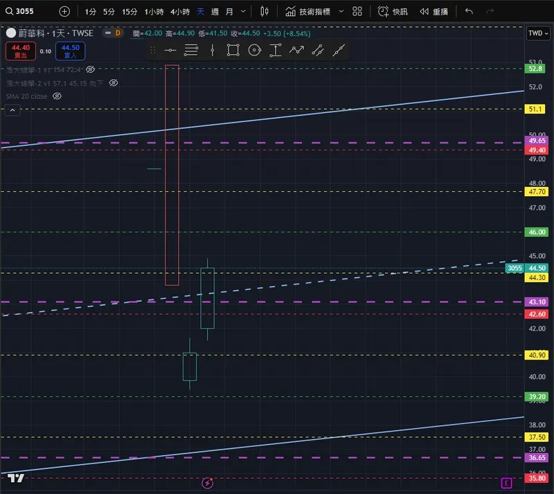
Task: Click the red 44.40 賣出 sell button
Action: pyautogui.click(x=19, y=51)
